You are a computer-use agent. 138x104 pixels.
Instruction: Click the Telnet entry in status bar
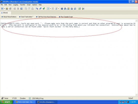click(x=5, y=98)
